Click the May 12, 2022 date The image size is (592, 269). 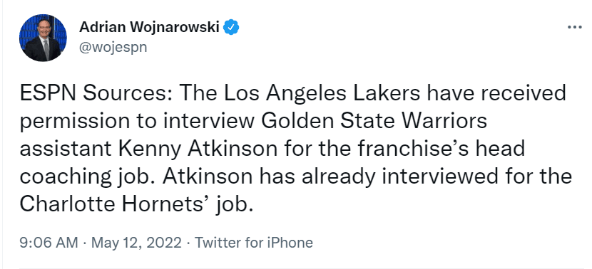[x=137, y=242]
